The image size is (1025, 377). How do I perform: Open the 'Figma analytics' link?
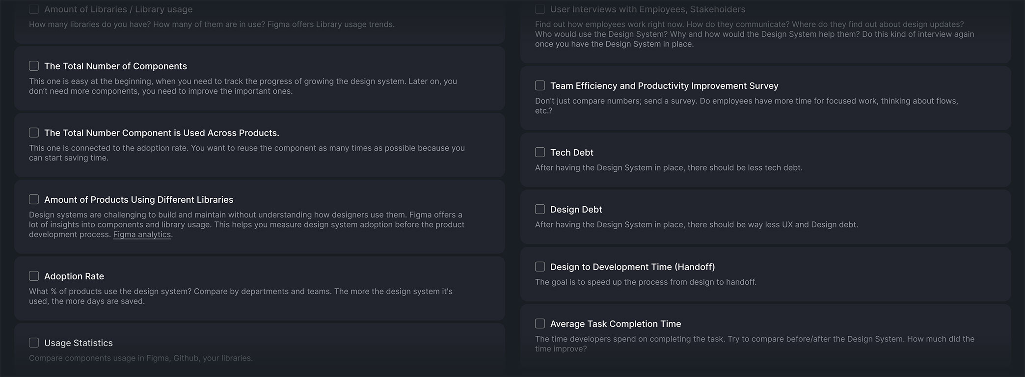[142, 235]
